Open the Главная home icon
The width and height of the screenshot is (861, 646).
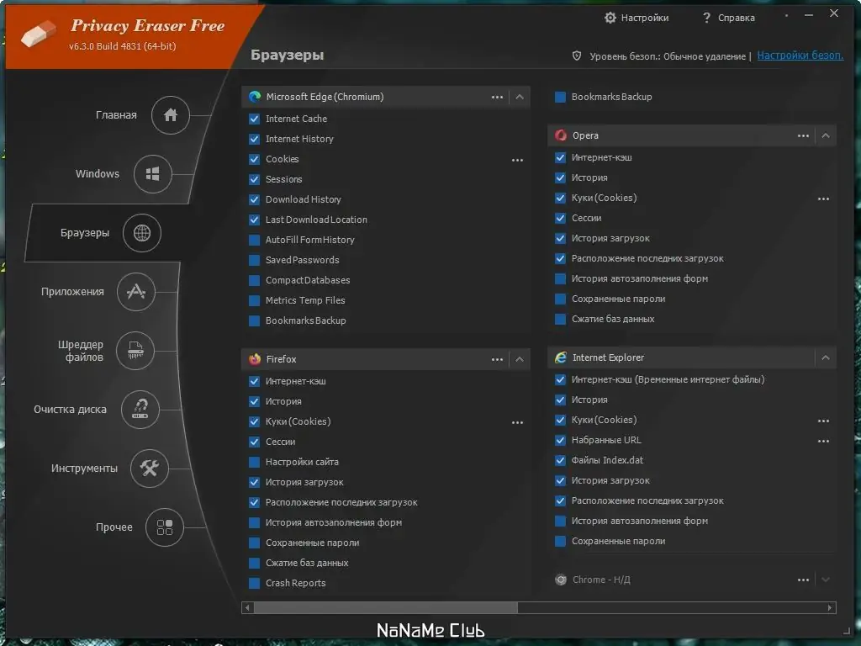click(x=171, y=115)
